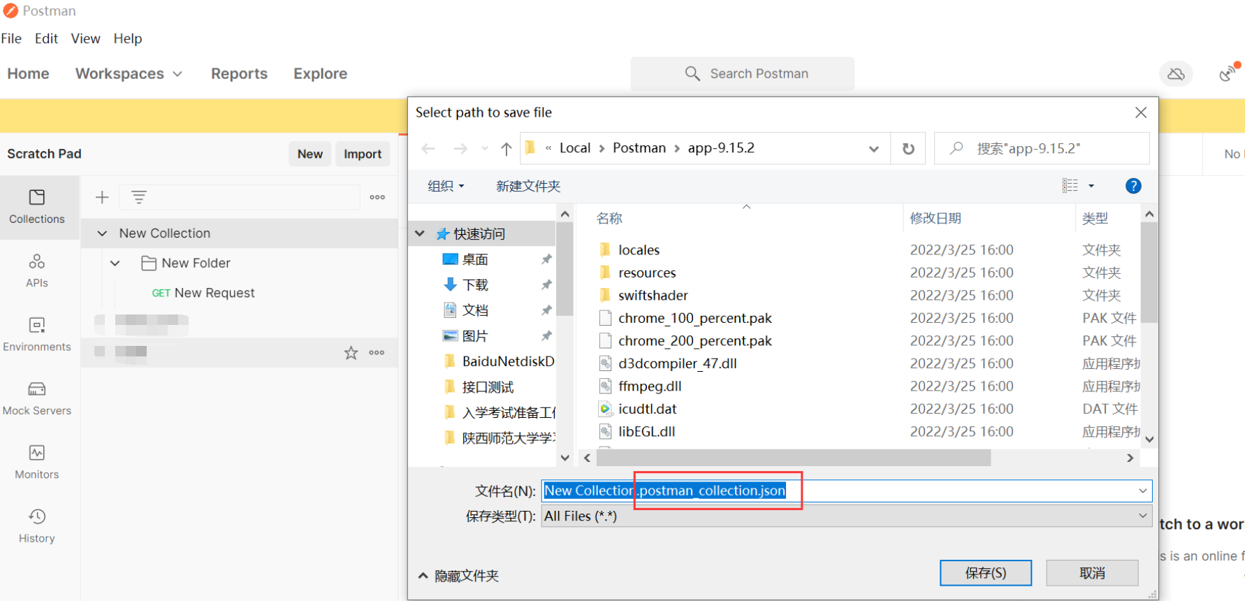Open three-dot menu on highlighted collection row
1245x601 pixels.
377,353
